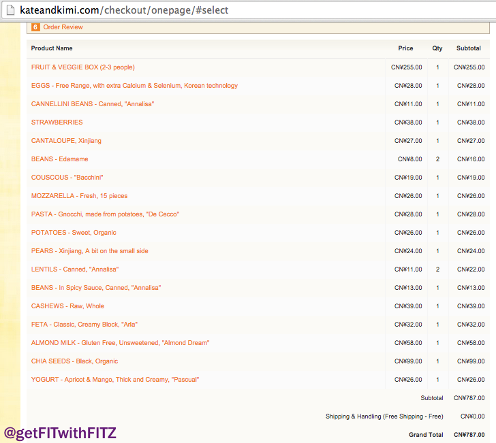The height and width of the screenshot is (443, 496).
Task: Click the CN¥32.00 Feta subtotal
Action: coord(471,324)
